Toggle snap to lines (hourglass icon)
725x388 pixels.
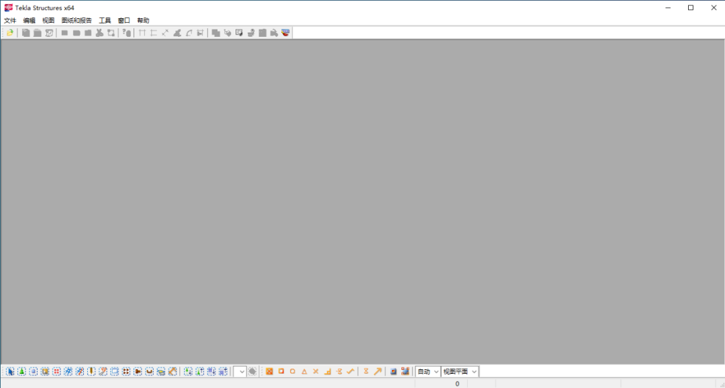pos(366,371)
